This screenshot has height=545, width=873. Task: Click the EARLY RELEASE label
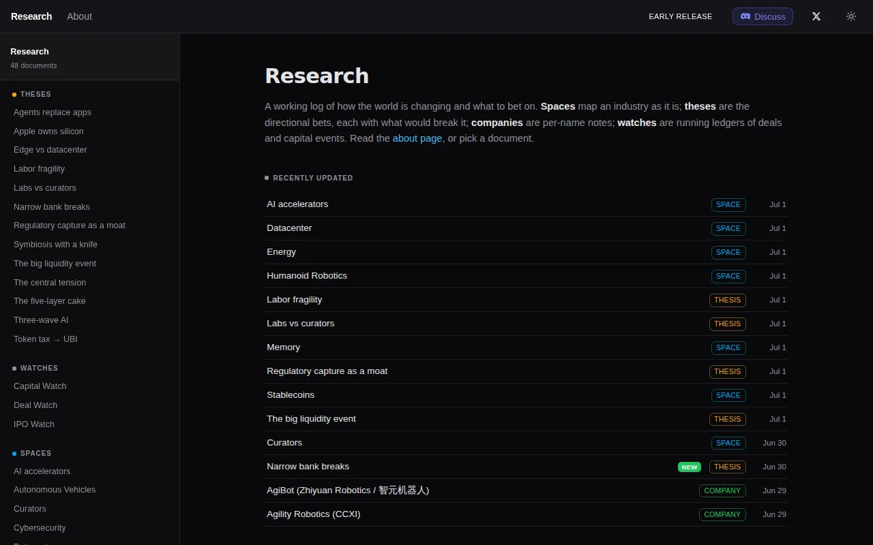click(681, 16)
